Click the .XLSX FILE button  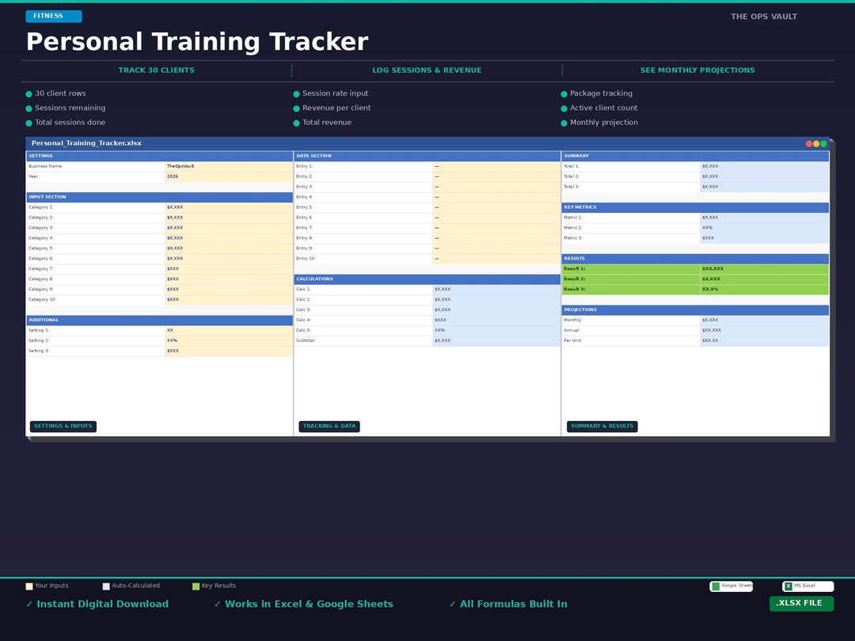coord(801,603)
